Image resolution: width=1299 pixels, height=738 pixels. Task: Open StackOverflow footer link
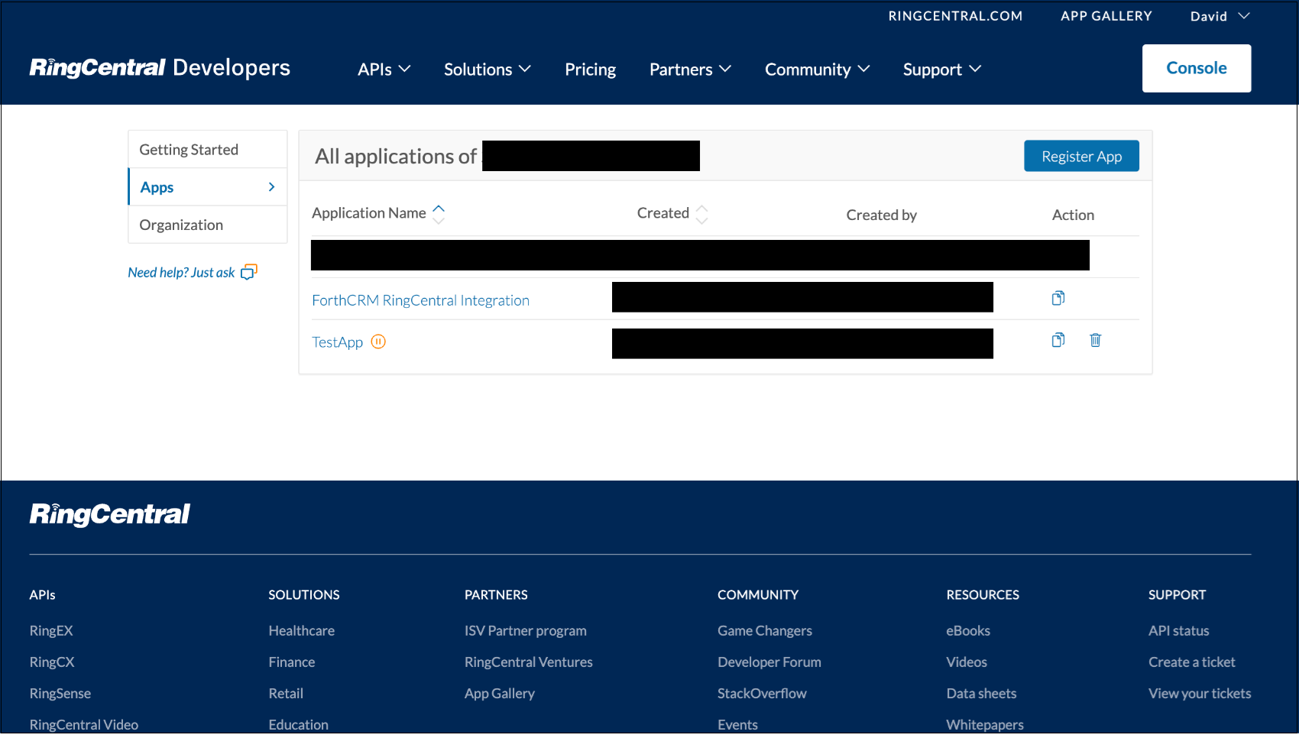[x=762, y=693]
